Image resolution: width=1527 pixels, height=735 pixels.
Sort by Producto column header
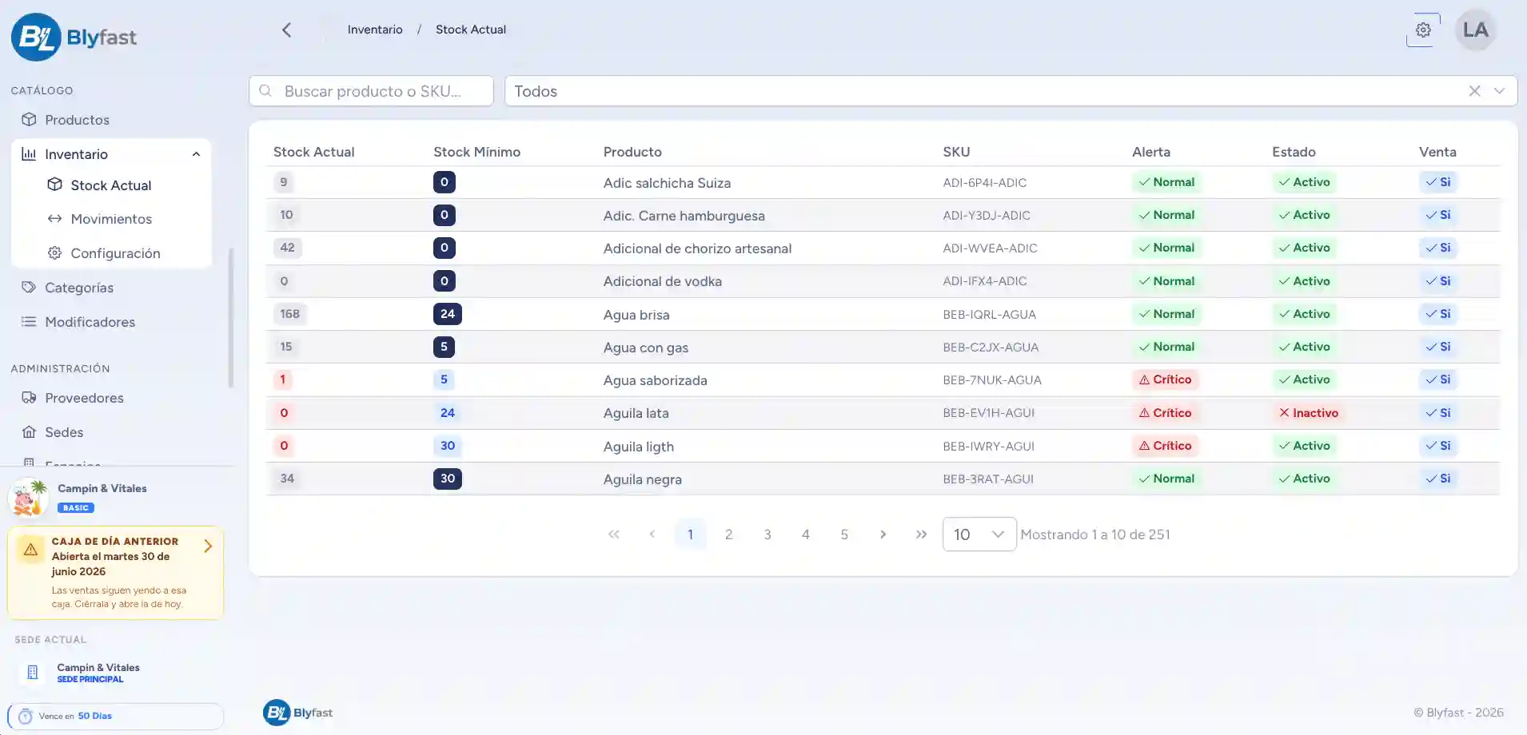click(x=632, y=152)
